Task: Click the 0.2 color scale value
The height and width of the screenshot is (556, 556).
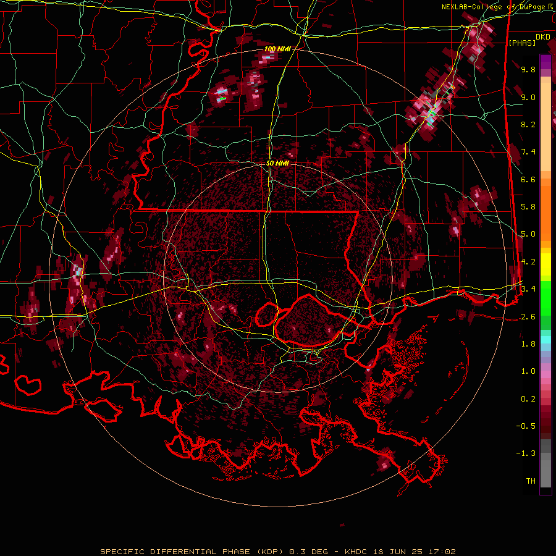Action: tap(528, 399)
